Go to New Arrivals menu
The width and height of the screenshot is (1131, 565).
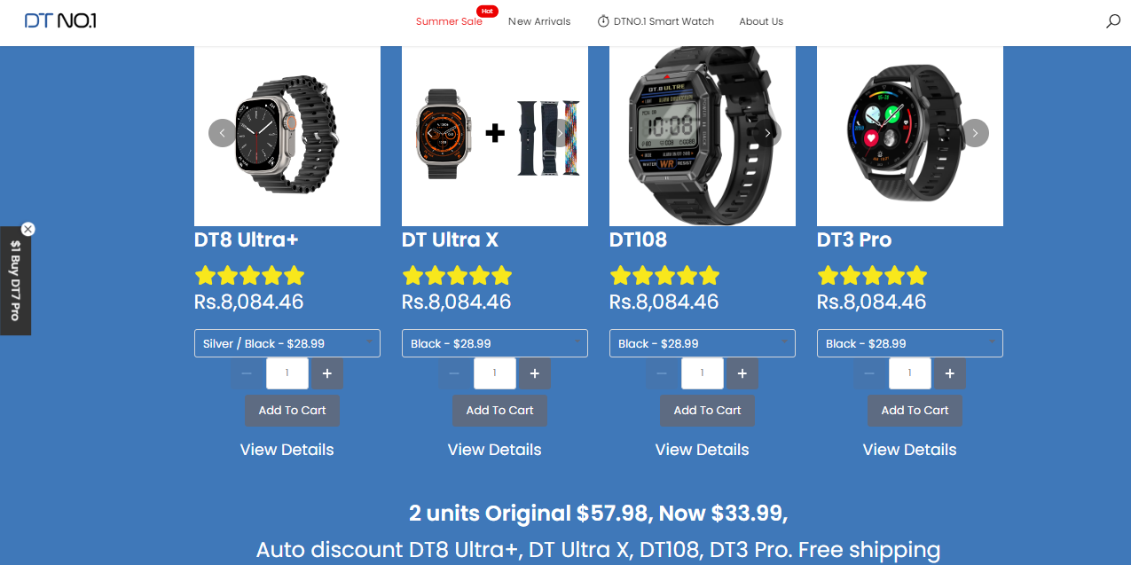click(539, 21)
